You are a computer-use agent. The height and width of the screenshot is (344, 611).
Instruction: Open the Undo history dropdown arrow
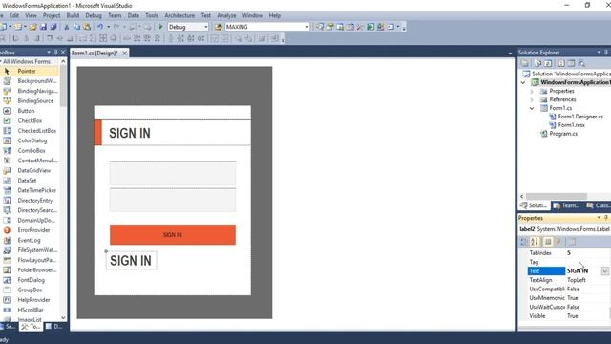click(108, 27)
